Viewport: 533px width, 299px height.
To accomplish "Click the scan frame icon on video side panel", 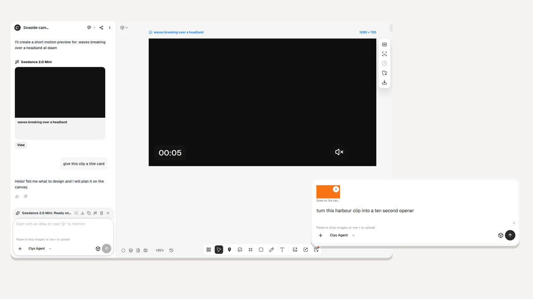I will (x=385, y=54).
